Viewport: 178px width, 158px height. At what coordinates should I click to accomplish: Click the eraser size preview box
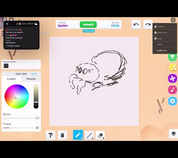pyautogui.click(x=37, y=128)
